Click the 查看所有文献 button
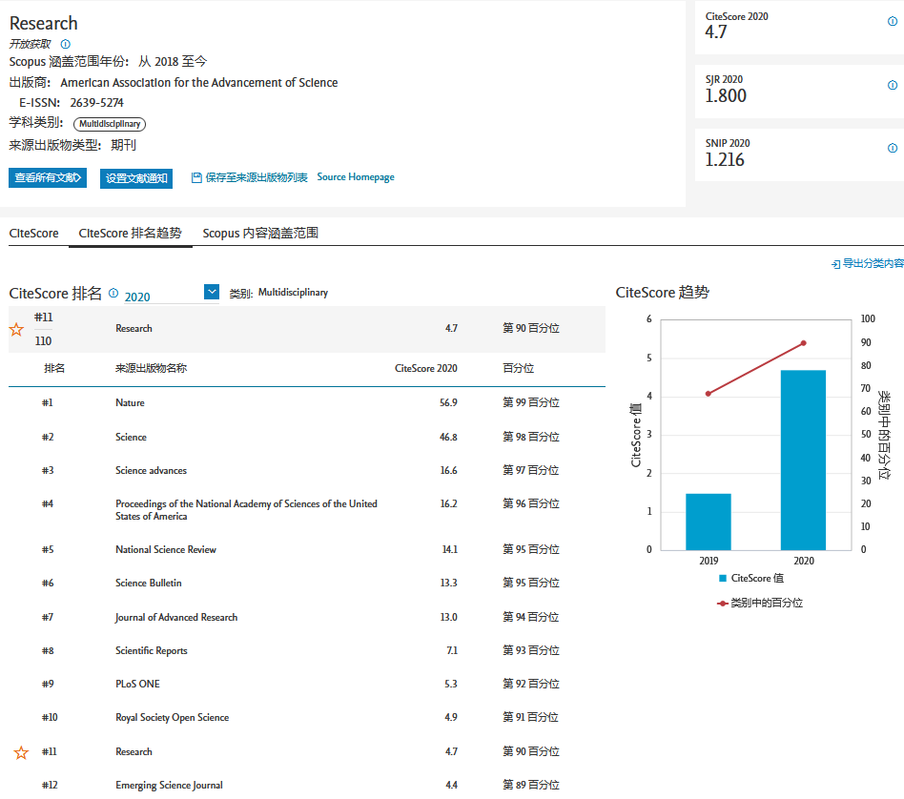904x799 pixels. tap(48, 177)
